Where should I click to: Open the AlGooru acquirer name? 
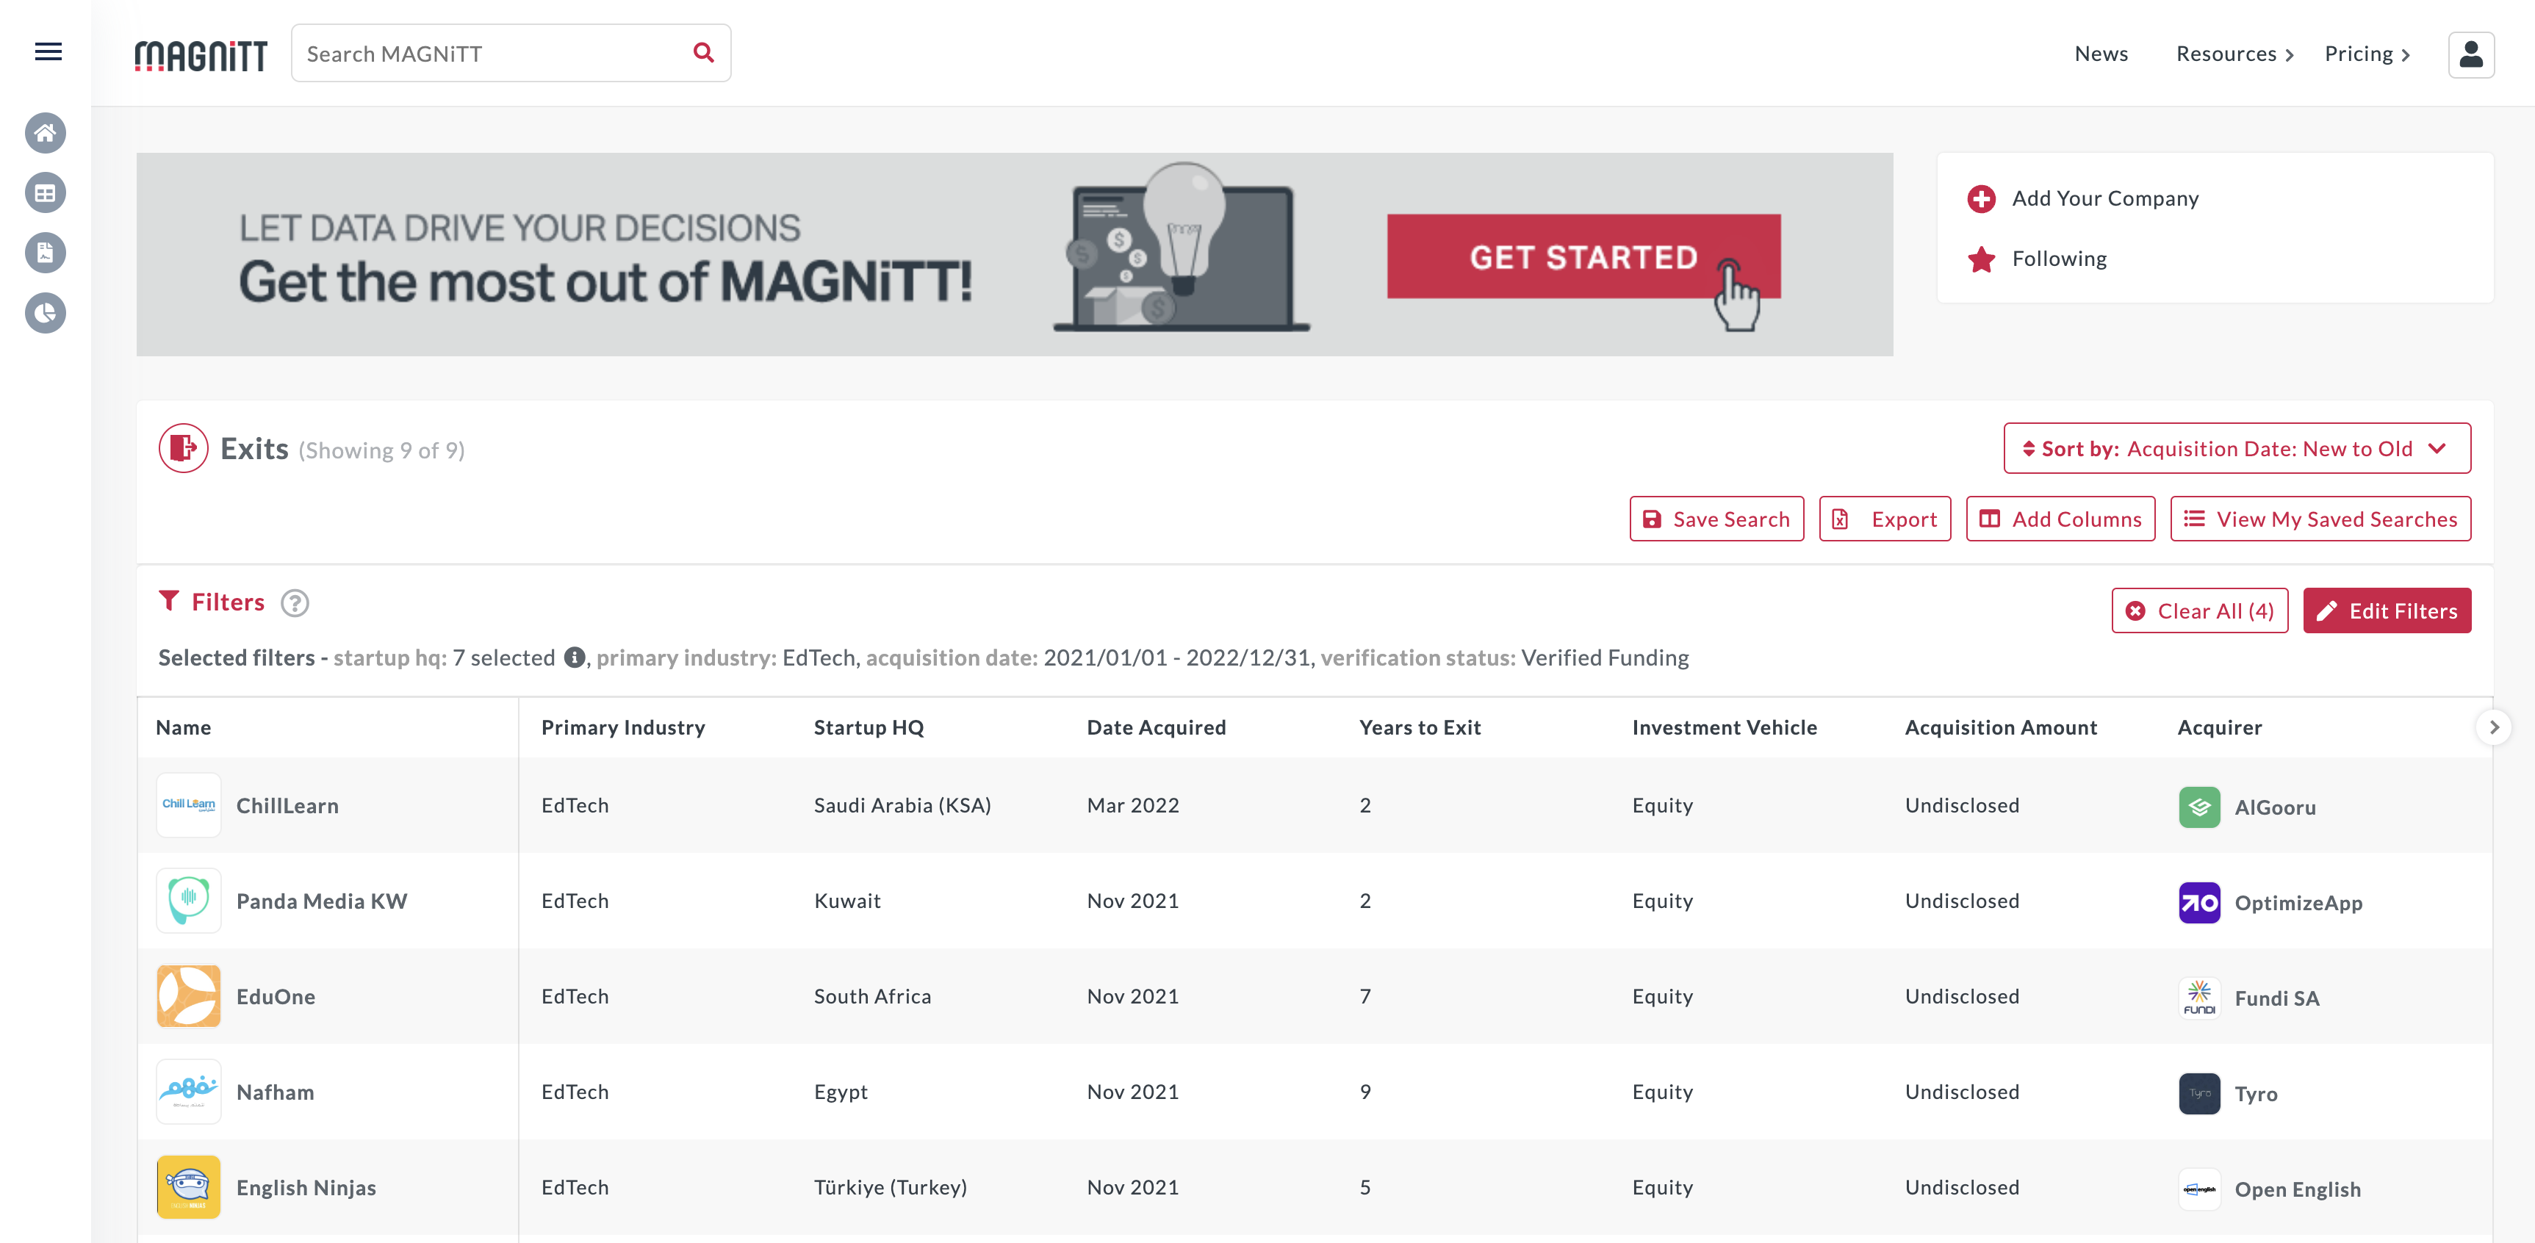pyautogui.click(x=2274, y=807)
